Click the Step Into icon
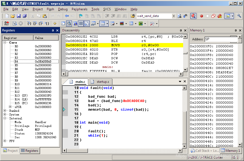Viewport: 244px width, 161px height. (x=29, y=24)
